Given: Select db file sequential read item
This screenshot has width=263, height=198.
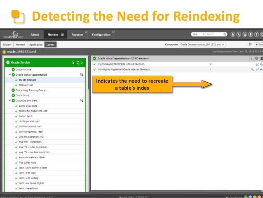Looking at the screenshot, I should pyautogui.click(x=31, y=132).
